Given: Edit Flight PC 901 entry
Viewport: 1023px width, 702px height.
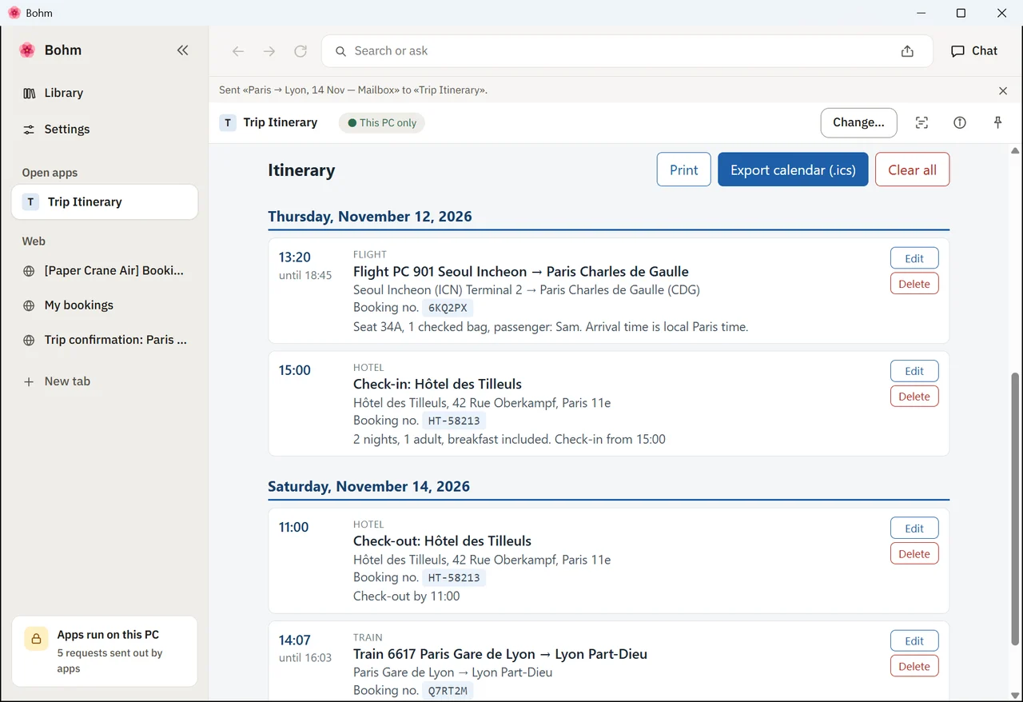Looking at the screenshot, I should click(x=914, y=258).
